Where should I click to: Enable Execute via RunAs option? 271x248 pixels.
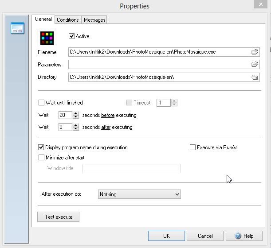[x=193, y=147]
